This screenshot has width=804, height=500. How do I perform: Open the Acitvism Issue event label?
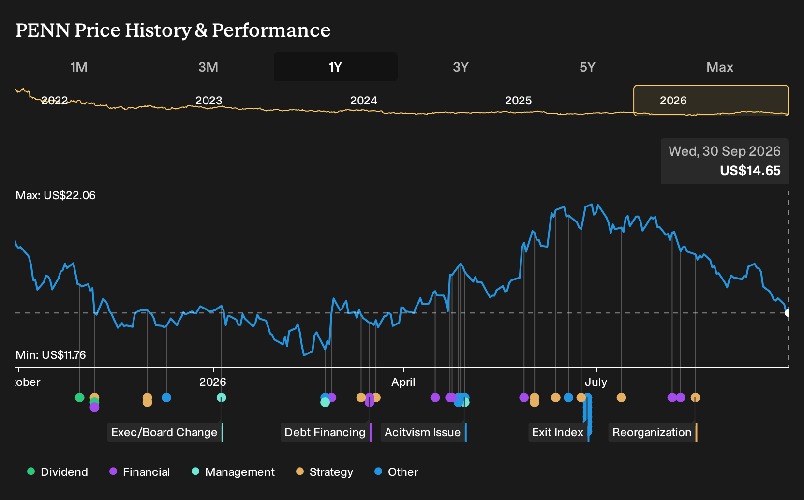coord(423,432)
